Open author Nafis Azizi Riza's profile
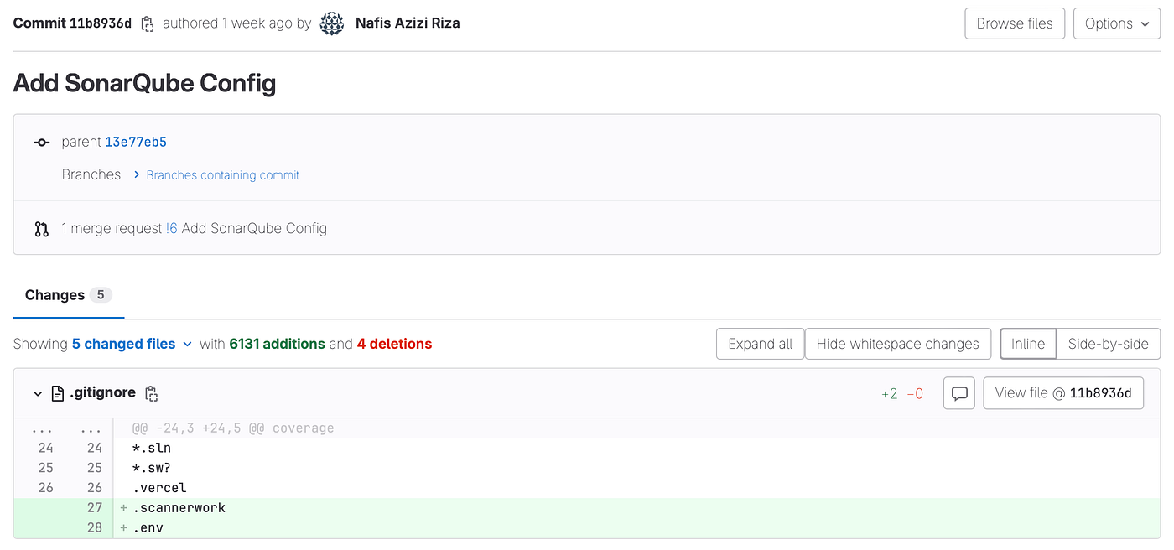 coord(408,23)
